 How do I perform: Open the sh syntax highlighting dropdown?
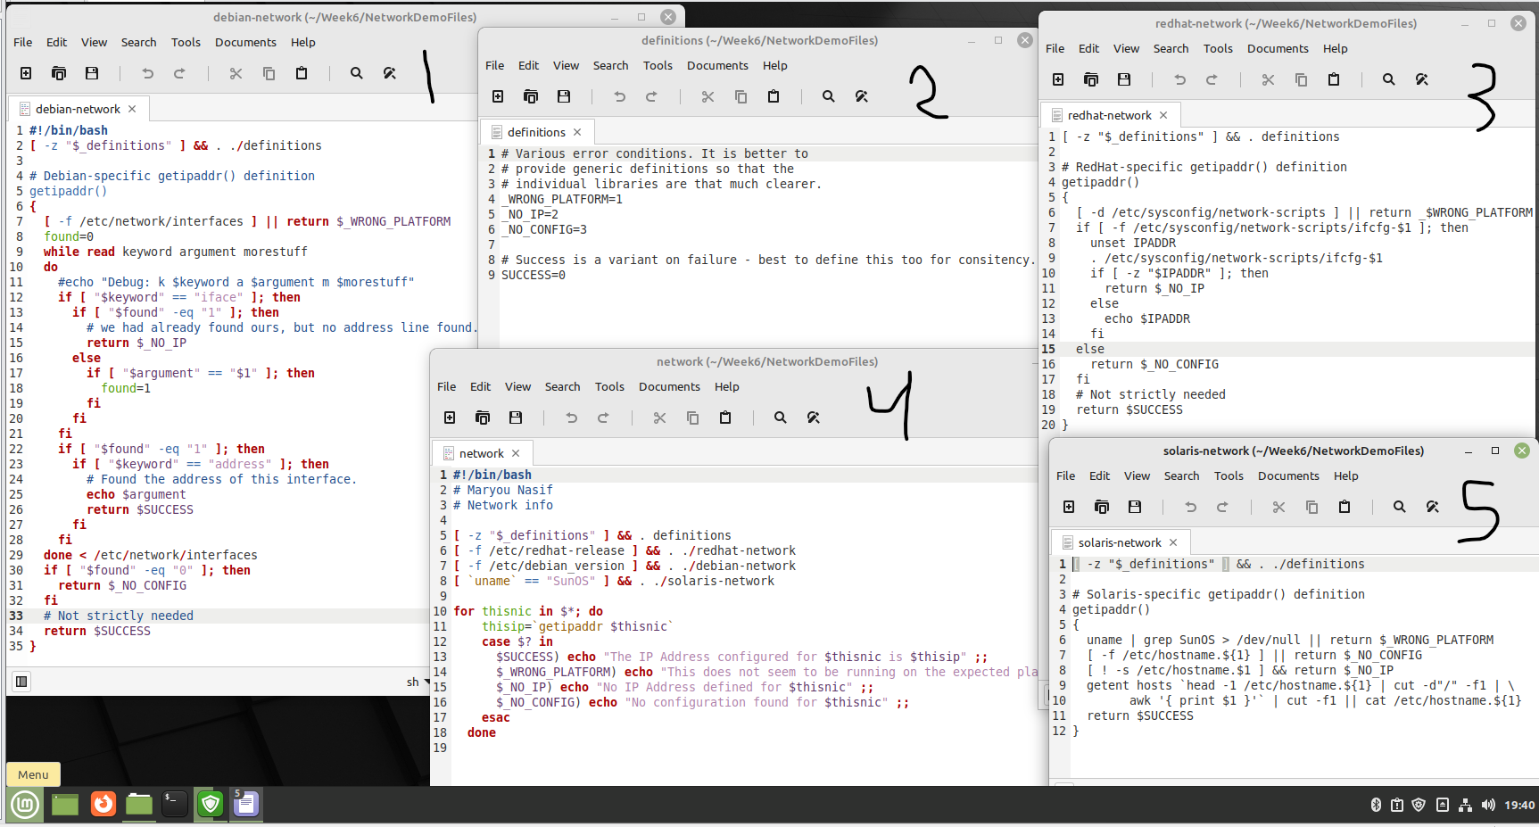tap(416, 682)
